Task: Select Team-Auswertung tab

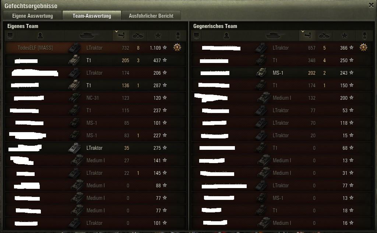Action: tap(92, 16)
